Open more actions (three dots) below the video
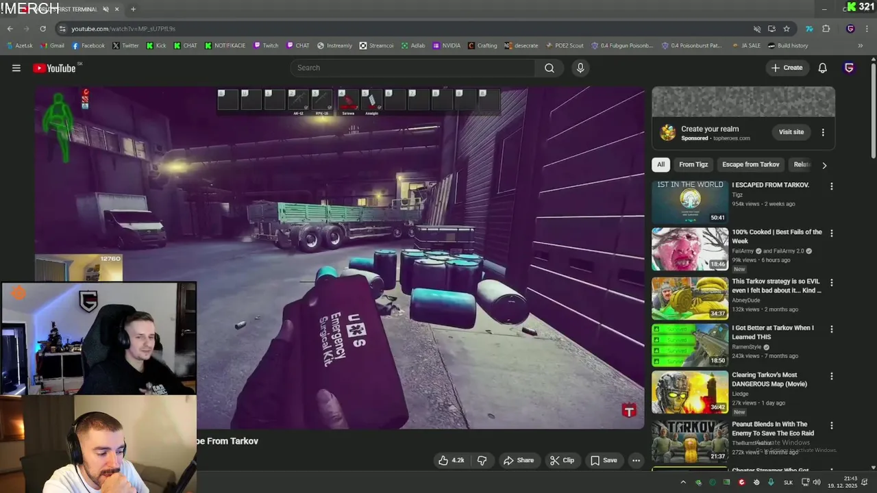Viewport: 877px width, 493px height. [636, 460]
